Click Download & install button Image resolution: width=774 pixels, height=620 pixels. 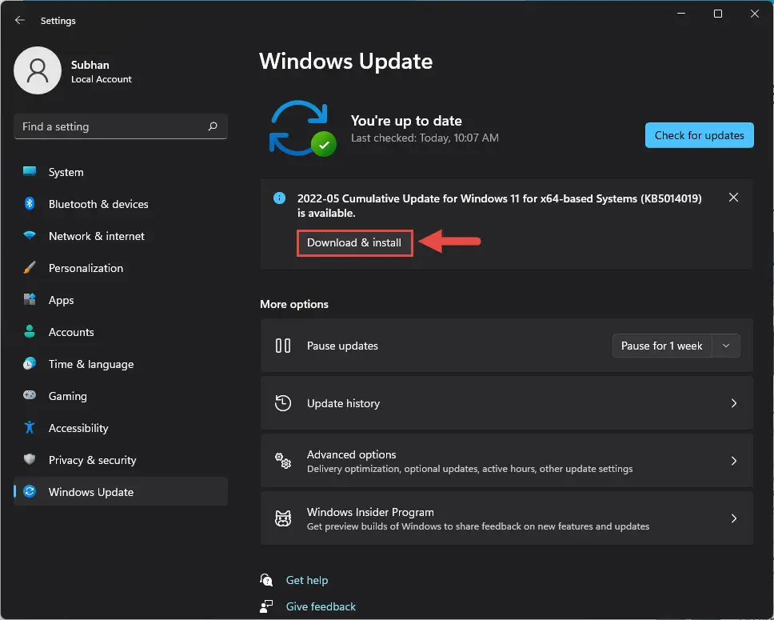coord(354,242)
